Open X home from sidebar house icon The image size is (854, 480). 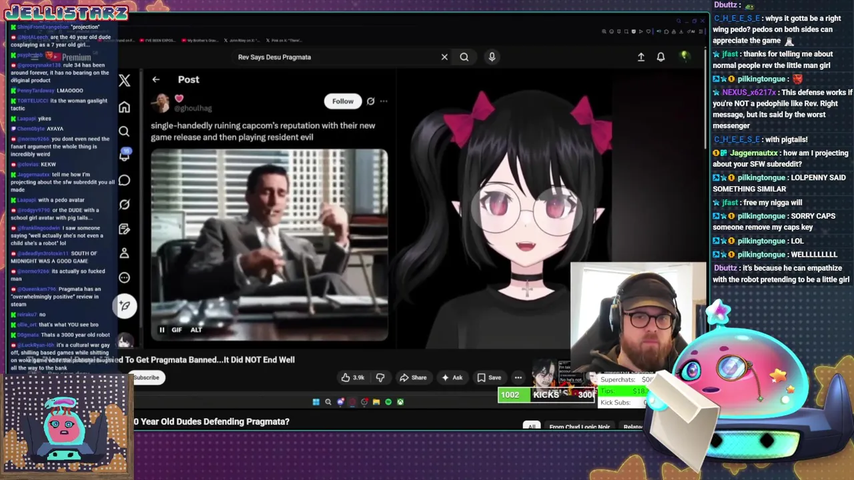[124, 107]
